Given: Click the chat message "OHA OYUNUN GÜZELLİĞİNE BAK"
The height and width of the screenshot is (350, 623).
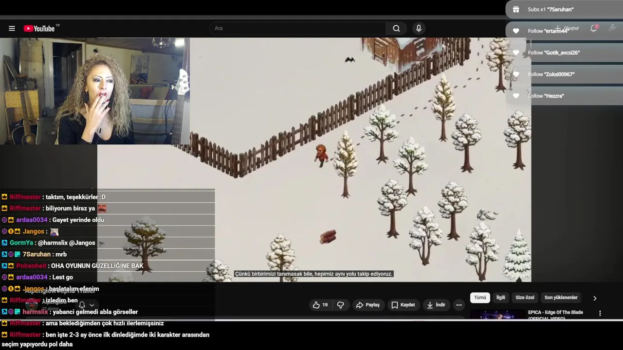Looking at the screenshot, I should click(97, 266).
